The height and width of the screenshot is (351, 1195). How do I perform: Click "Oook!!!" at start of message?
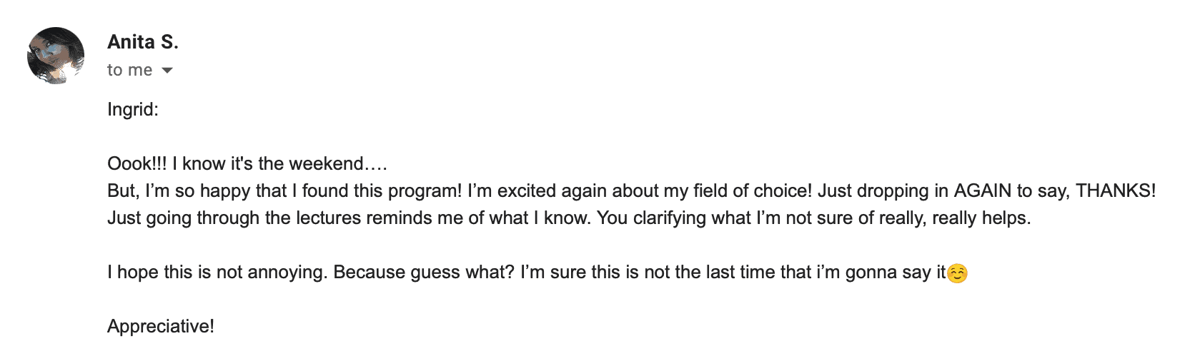coord(137,163)
